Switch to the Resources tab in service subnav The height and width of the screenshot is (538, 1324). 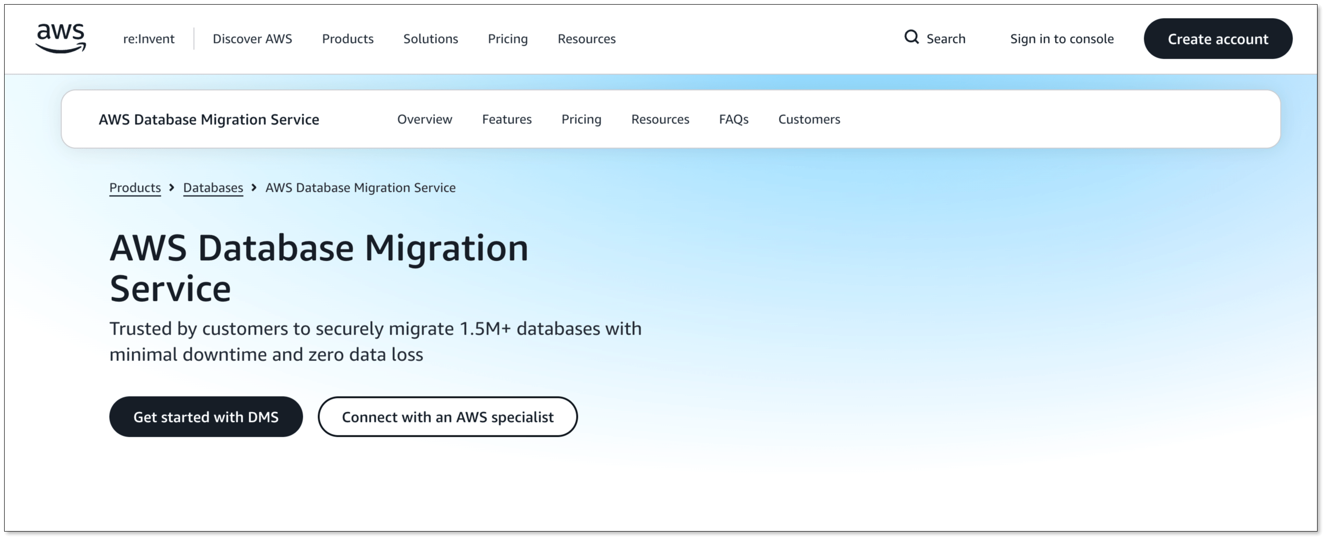[660, 119]
